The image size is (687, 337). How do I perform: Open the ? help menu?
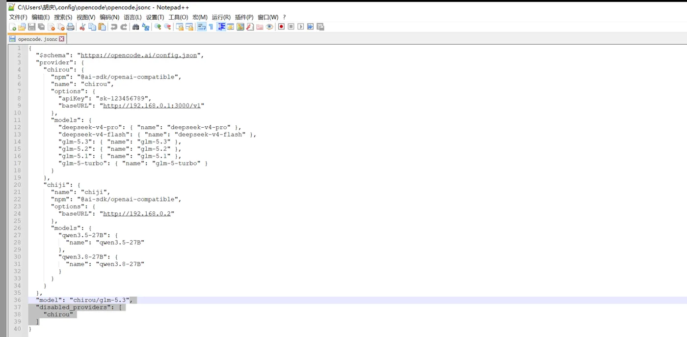tap(284, 17)
